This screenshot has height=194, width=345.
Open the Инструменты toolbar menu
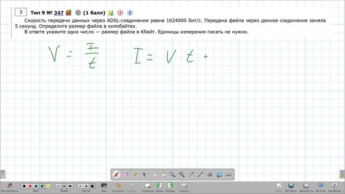(x=10, y=188)
